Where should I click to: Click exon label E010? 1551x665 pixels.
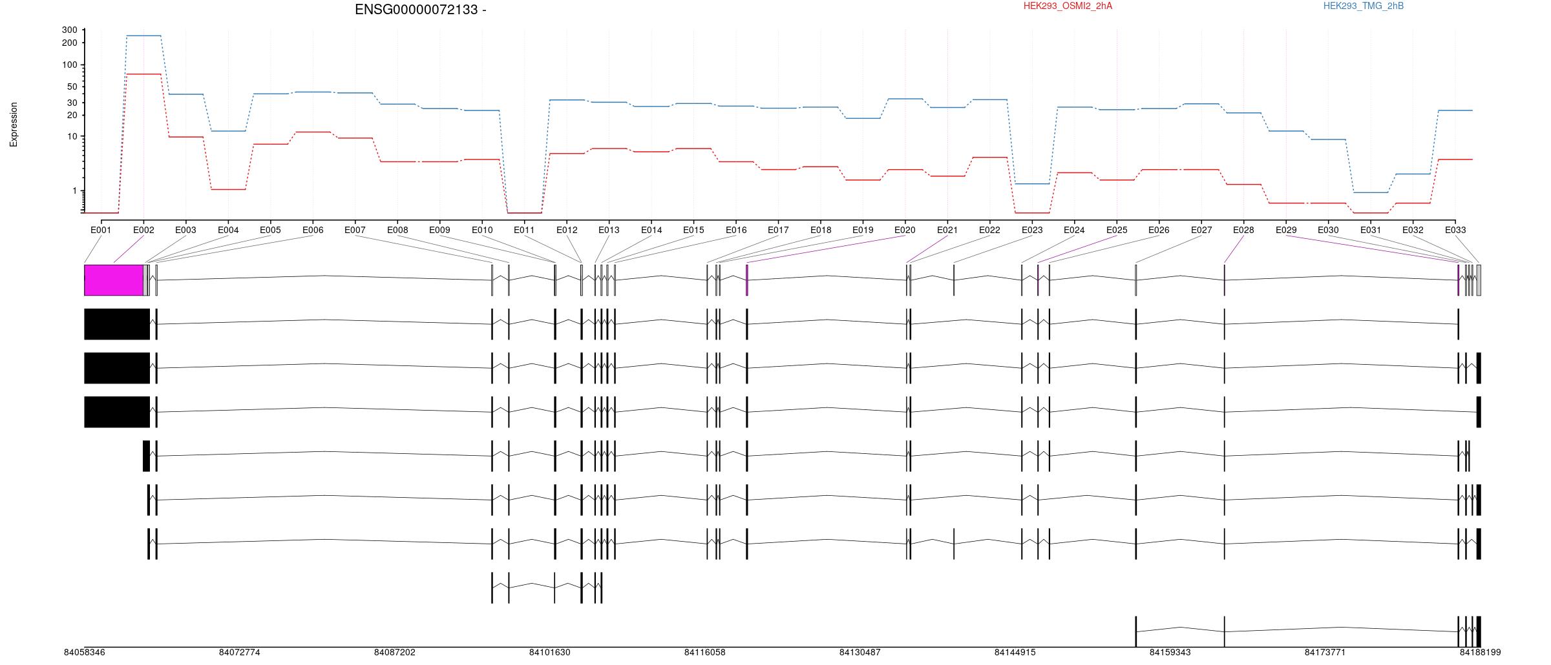click(x=482, y=230)
